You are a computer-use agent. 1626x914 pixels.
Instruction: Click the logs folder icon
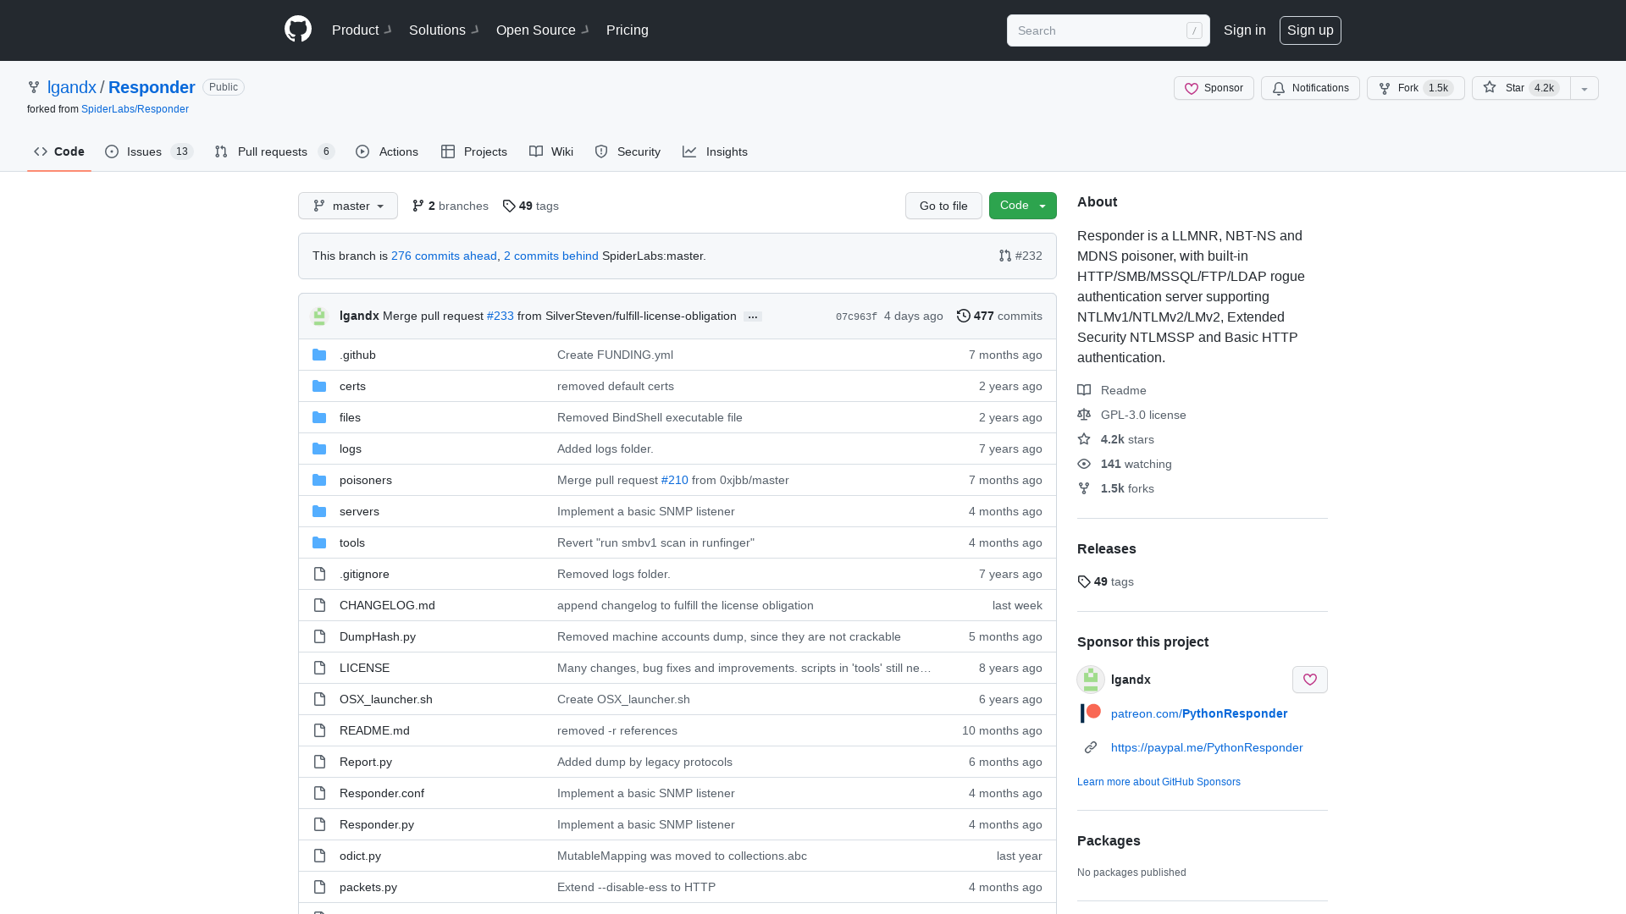(319, 449)
